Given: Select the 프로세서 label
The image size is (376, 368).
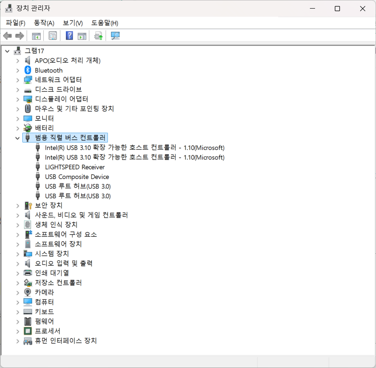Looking at the screenshot, I should click(48, 331).
